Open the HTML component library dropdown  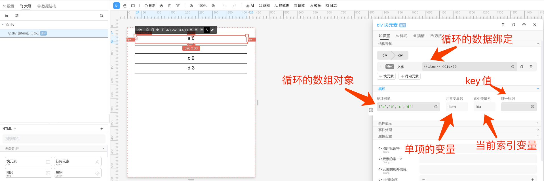coord(9,129)
